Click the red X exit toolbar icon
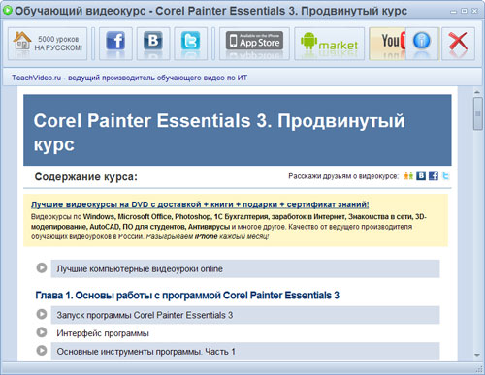 (x=458, y=44)
